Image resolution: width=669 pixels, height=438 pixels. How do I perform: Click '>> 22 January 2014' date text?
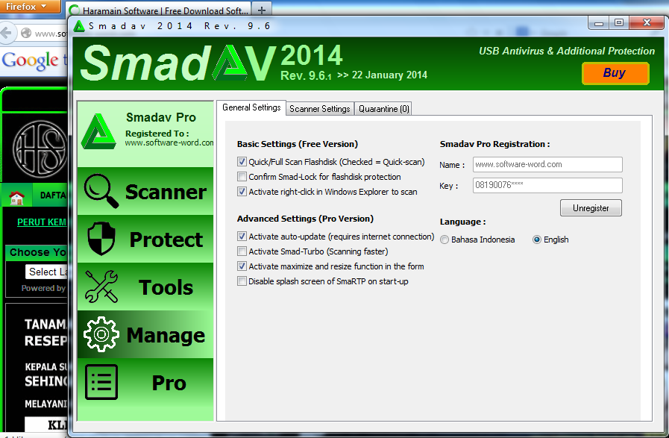coord(382,75)
